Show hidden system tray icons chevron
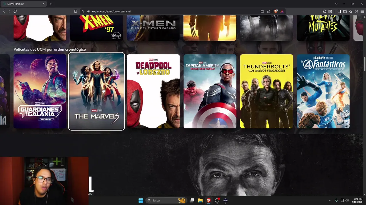The image size is (366, 205). [330, 200]
